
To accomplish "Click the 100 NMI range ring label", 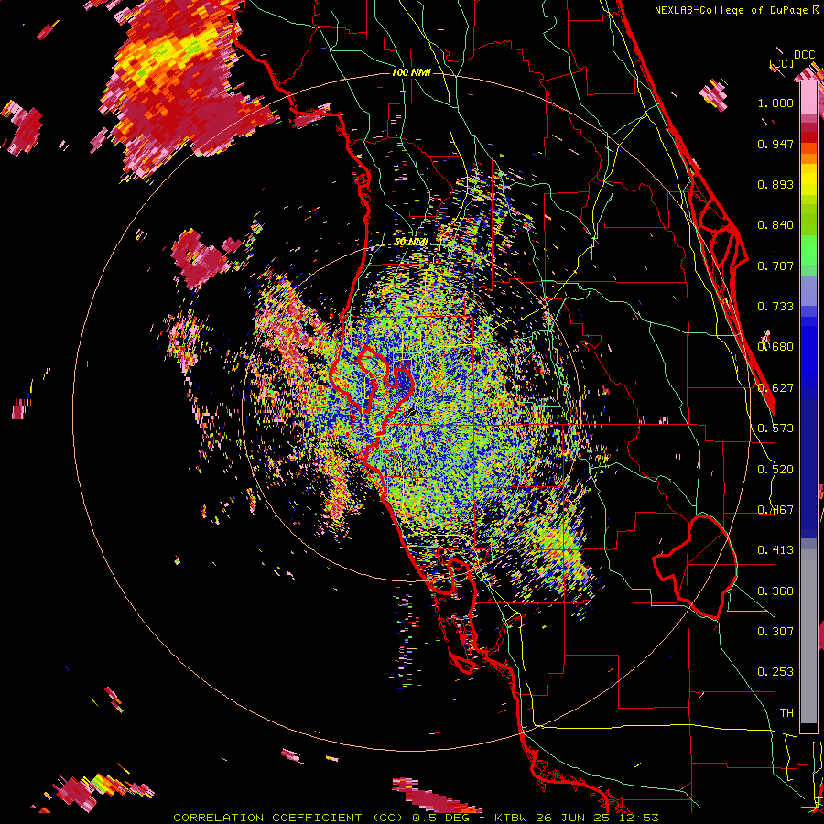I will [411, 72].
